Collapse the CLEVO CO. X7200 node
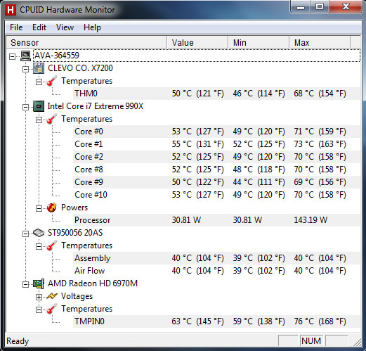Viewport: 366px width, 351px height. click(x=25, y=69)
